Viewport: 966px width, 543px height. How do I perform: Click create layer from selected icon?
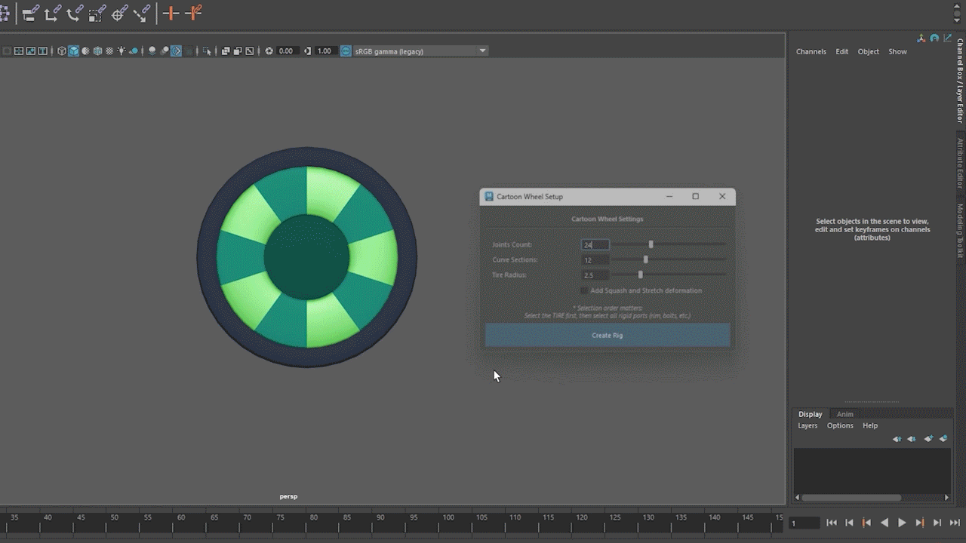(943, 438)
